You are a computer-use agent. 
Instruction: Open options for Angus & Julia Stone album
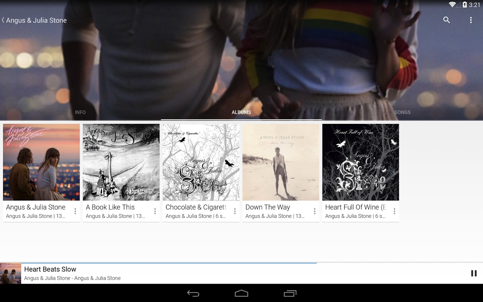(x=75, y=211)
